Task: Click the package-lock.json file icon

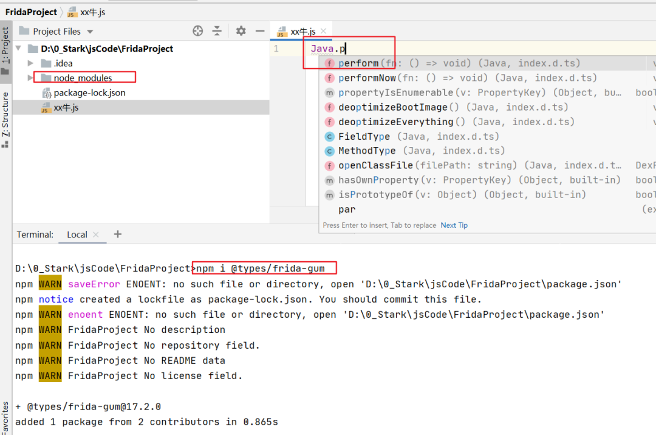Action: pyautogui.click(x=46, y=93)
